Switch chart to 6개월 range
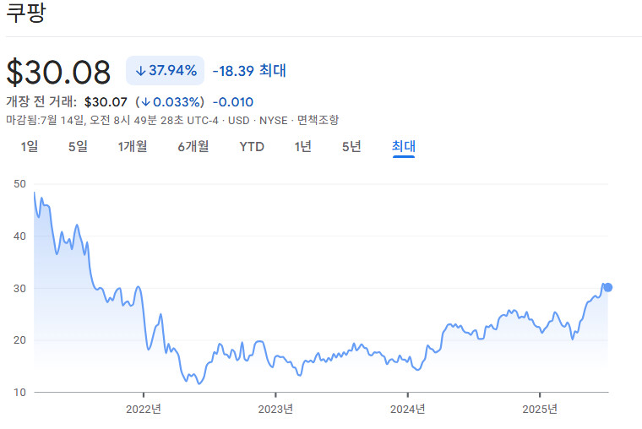The image size is (642, 429). (x=193, y=146)
